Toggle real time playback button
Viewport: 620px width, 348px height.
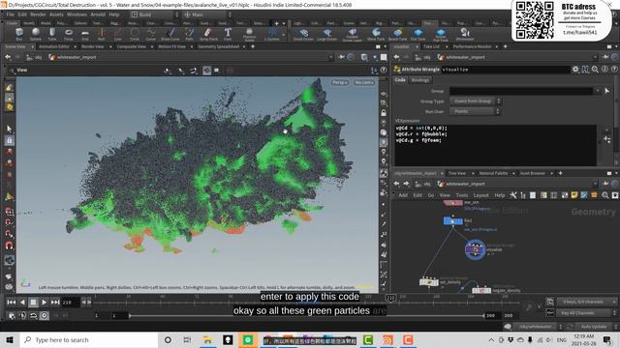(x=45, y=316)
